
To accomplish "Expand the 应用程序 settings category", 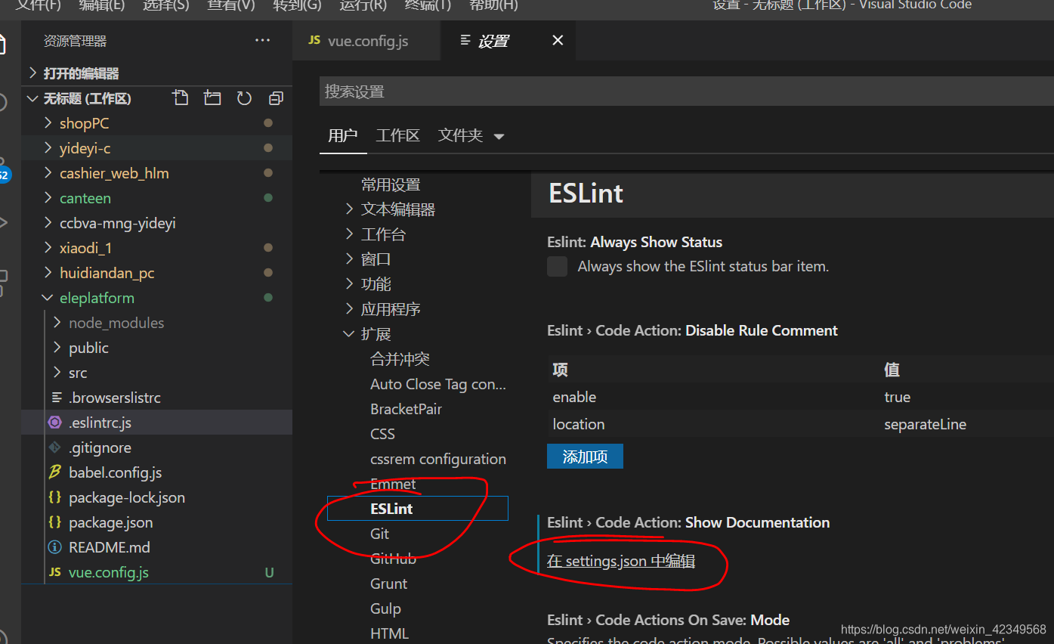I will 349,309.
